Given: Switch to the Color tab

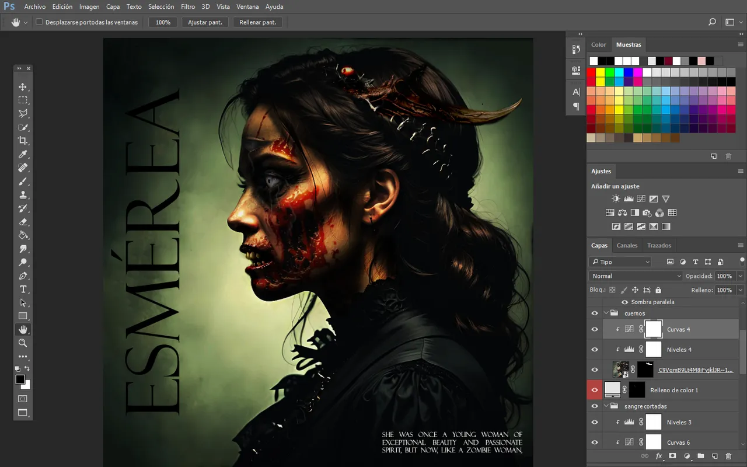Looking at the screenshot, I should 599,45.
